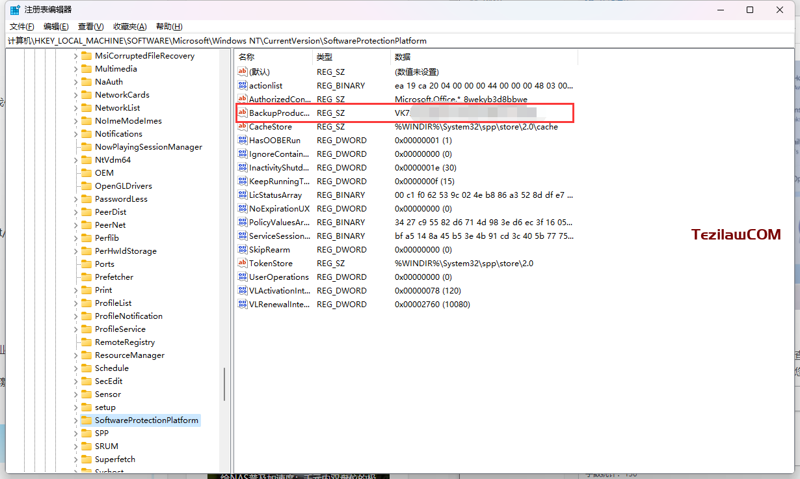Click the folder icon of SoftwareProtectionPlatform key
The height and width of the screenshot is (479, 800).
pyautogui.click(x=86, y=420)
